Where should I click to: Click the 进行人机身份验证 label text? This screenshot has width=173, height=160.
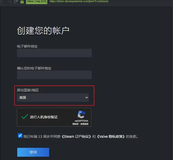pos(44,117)
